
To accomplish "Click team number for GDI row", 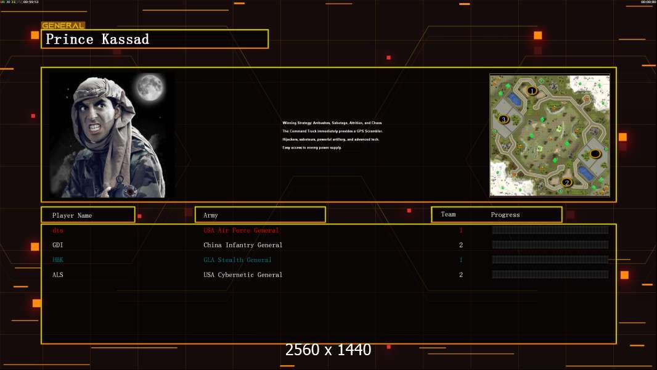I will [x=461, y=245].
